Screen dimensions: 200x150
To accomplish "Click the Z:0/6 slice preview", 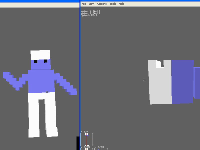I will pos(86,139).
